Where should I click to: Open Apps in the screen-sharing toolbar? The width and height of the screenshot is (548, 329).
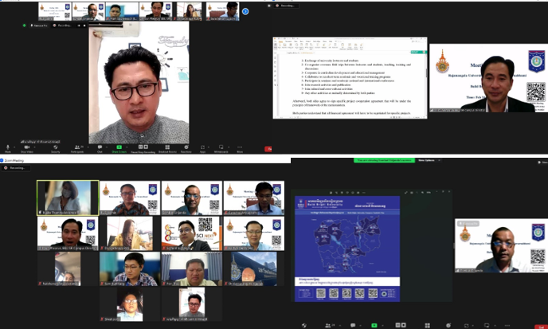(x=466, y=326)
